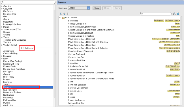Click the magnifier icon in settings search box
This screenshot has width=184, height=107.
pyautogui.click(x=3, y=2)
